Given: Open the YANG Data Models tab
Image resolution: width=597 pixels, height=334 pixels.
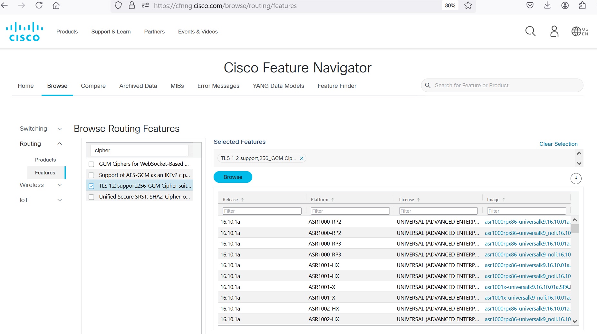Looking at the screenshot, I should tap(278, 86).
